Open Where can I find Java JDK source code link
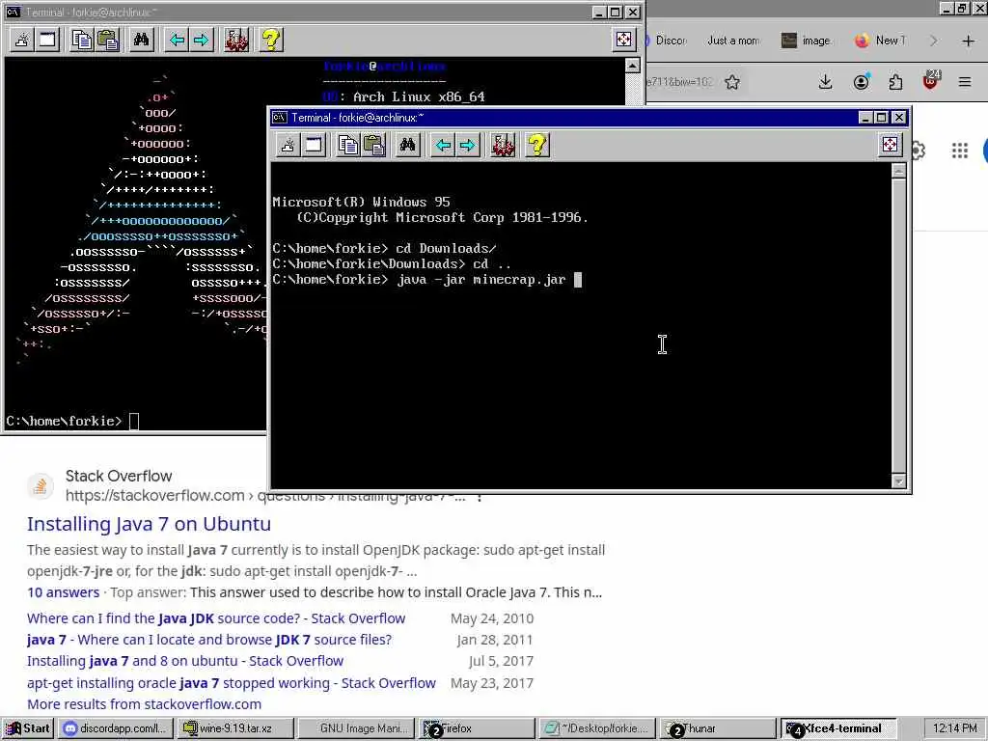The height and width of the screenshot is (741, 988). [216, 618]
